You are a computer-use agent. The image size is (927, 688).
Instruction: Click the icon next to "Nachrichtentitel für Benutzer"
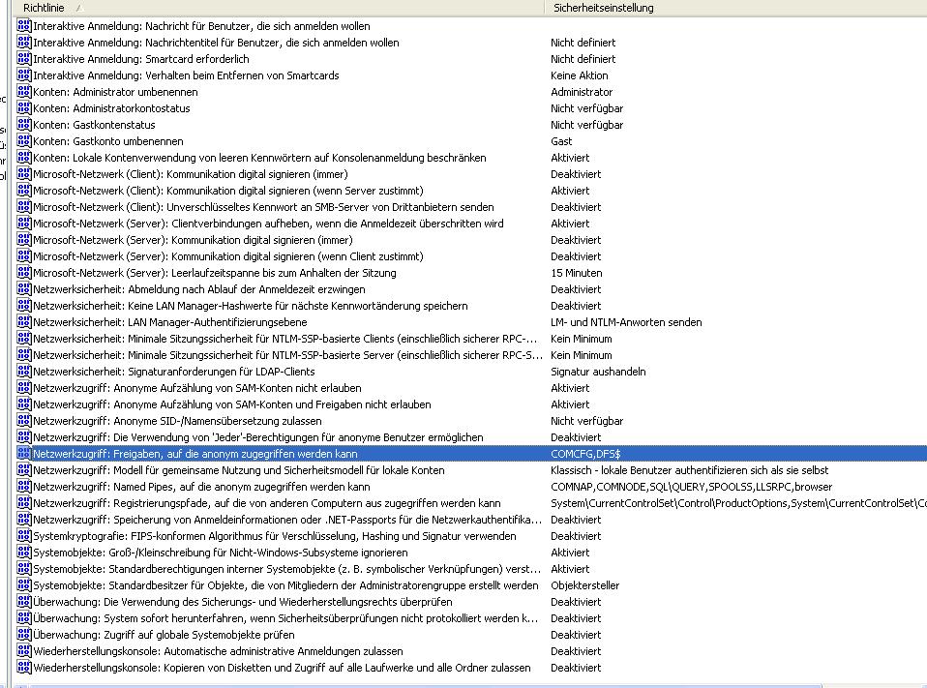pyautogui.click(x=23, y=43)
